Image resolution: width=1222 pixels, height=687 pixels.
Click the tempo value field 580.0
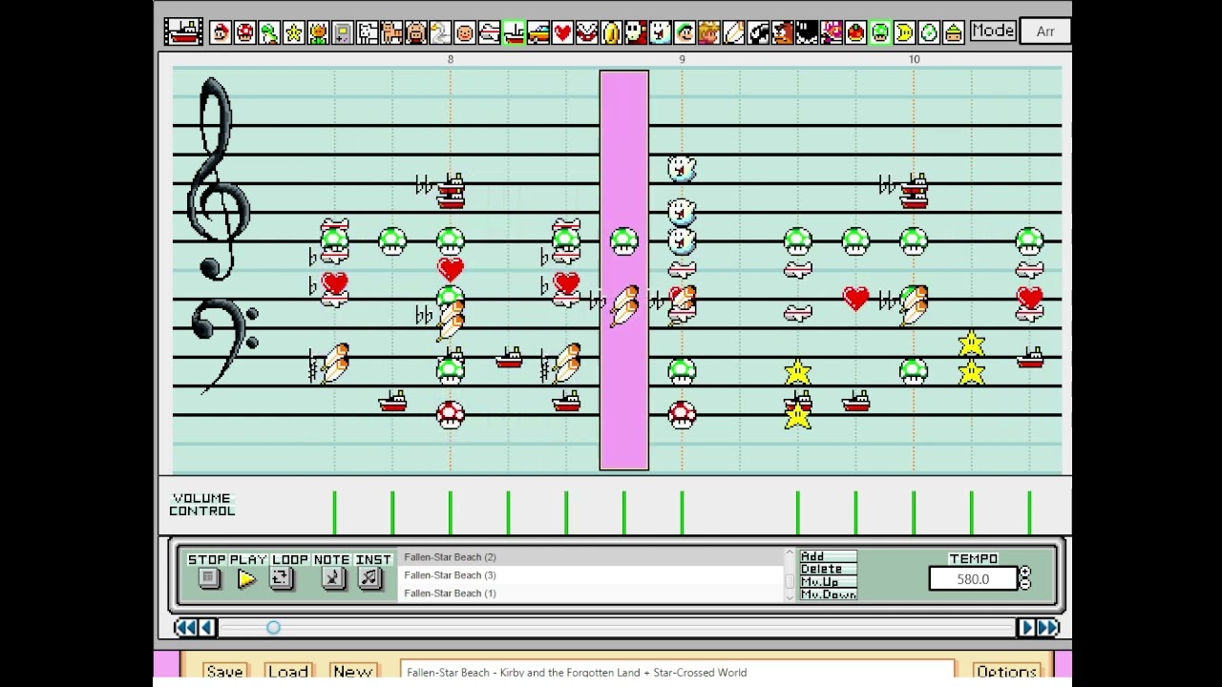coord(973,579)
